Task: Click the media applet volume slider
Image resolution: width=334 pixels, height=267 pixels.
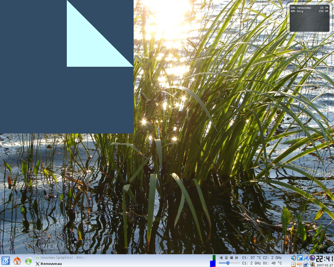Action: click(229, 263)
